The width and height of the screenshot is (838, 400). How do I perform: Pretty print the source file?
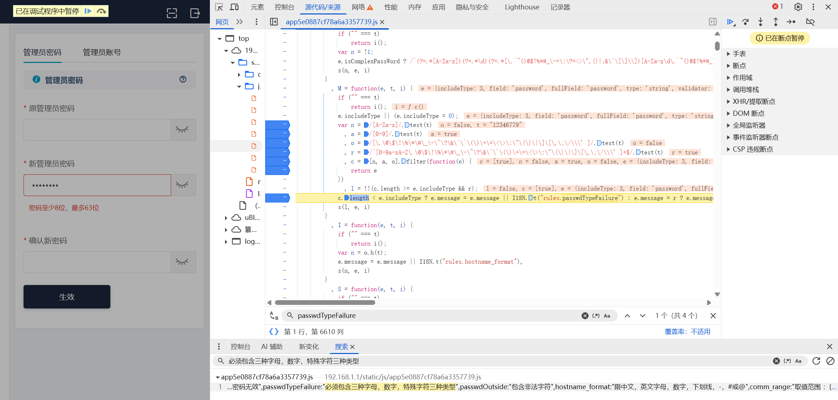click(274, 332)
